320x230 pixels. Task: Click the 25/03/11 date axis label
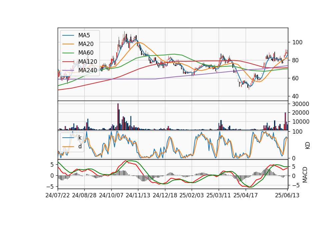pos(219,195)
